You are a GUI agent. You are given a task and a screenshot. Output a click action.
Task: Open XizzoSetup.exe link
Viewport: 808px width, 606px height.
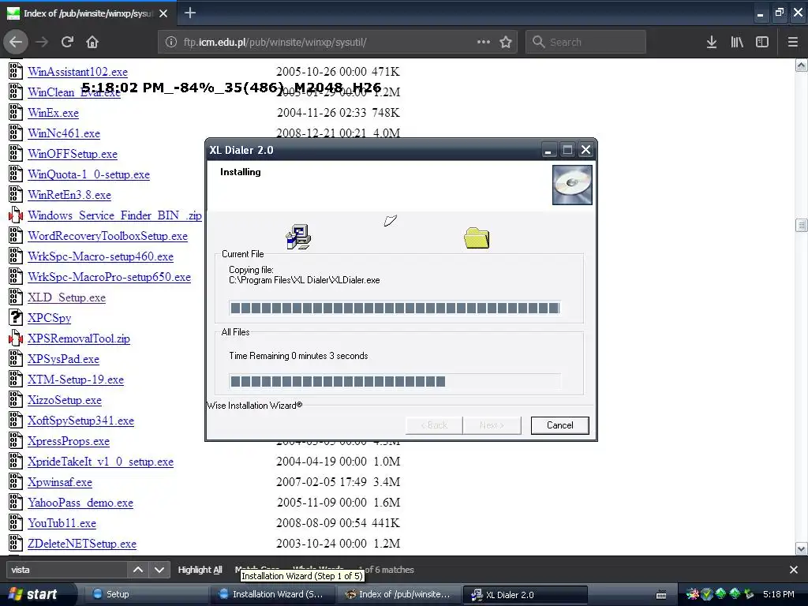pos(65,400)
